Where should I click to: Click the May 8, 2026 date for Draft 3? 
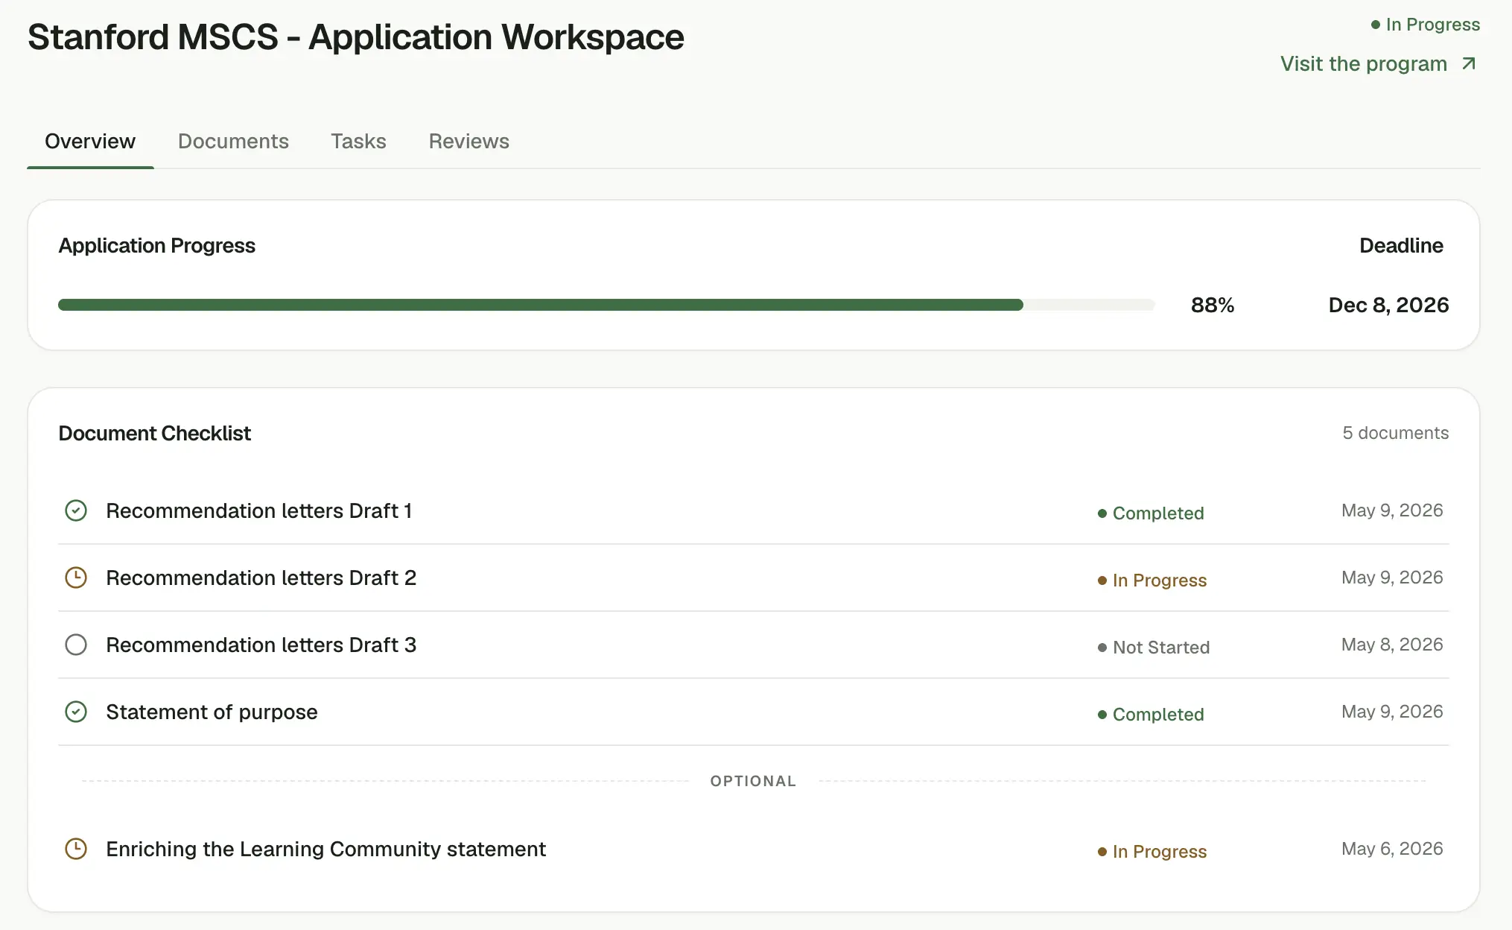click(x=1392, y=645)
